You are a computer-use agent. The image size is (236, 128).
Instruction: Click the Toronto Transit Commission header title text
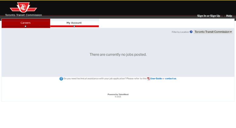[x=23, y=15]
